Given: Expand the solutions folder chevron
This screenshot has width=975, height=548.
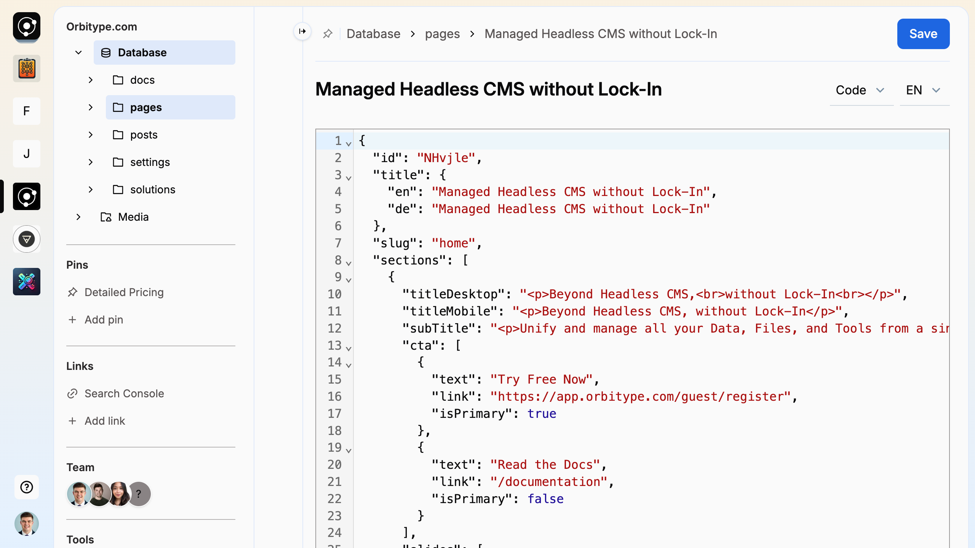Looking at the screenshot, I should click(x=91, y=190).
